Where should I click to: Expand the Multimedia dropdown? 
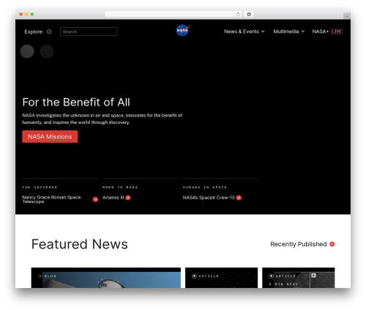click(289, 32)
